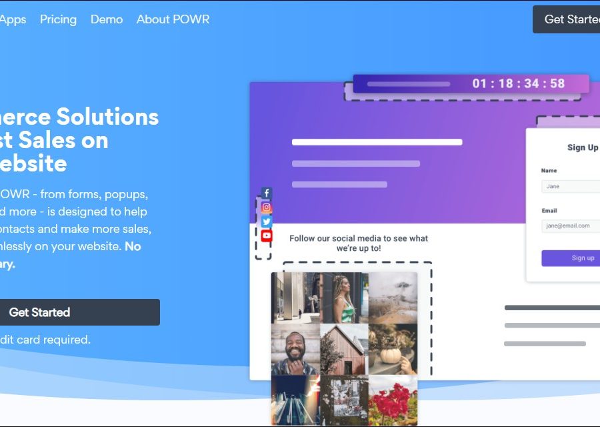The width and height of the screenshot is (600, 427).
Task: Select About POWR in the navigation
Action: [x=173, y=19]
